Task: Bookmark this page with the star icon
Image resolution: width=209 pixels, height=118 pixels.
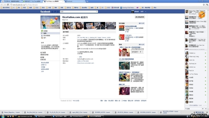Action: coord(204,5)
